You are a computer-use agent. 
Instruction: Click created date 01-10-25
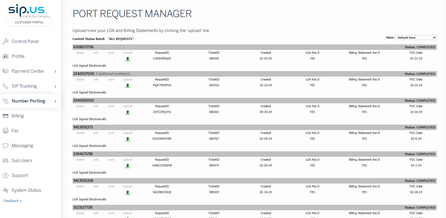click(266, 58)
